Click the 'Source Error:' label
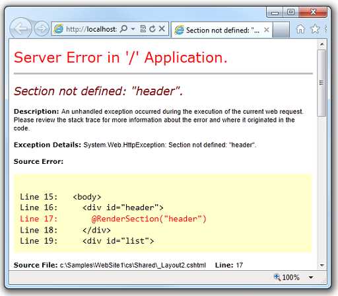 tap(38, 161)
